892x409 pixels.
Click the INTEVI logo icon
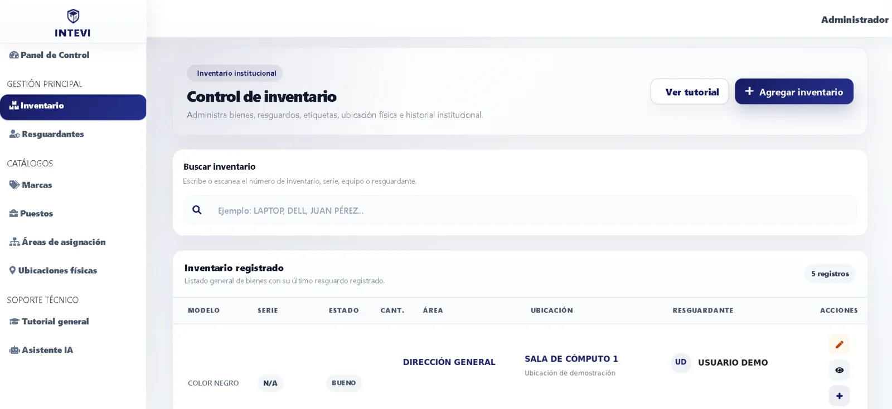[73, 16]
